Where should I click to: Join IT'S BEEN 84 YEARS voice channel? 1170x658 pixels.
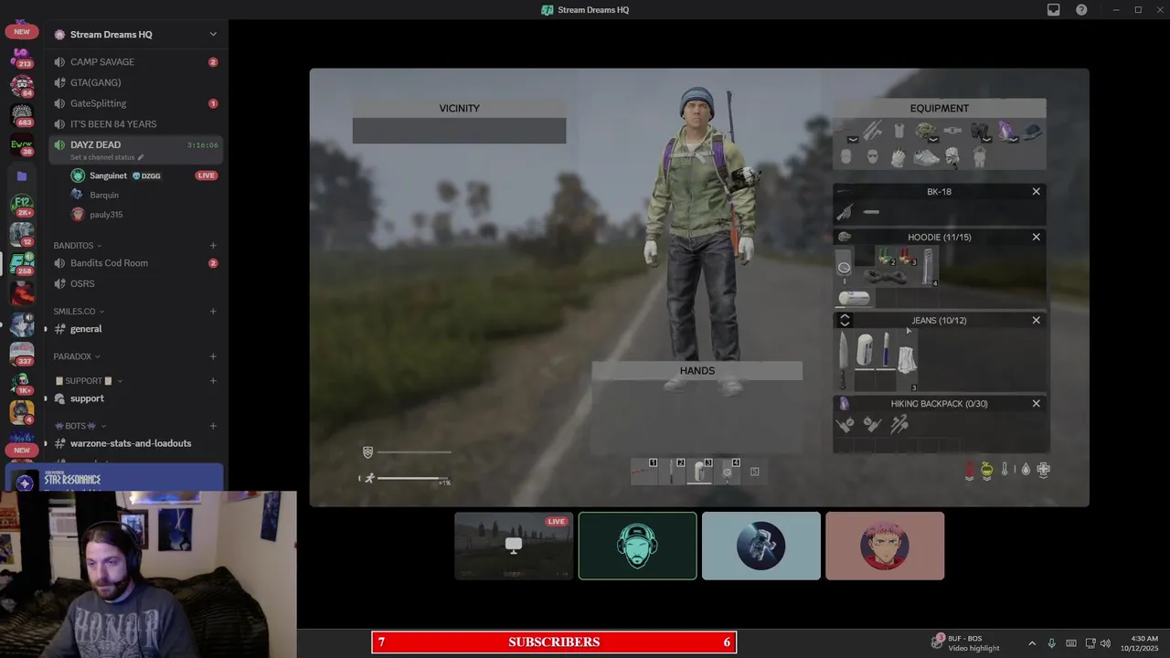point(136,124)
